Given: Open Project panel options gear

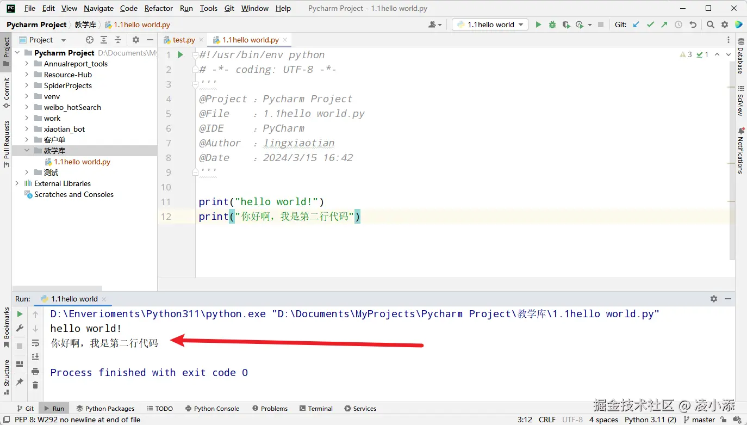Looking at the screenshot, I should coord(136,40).
